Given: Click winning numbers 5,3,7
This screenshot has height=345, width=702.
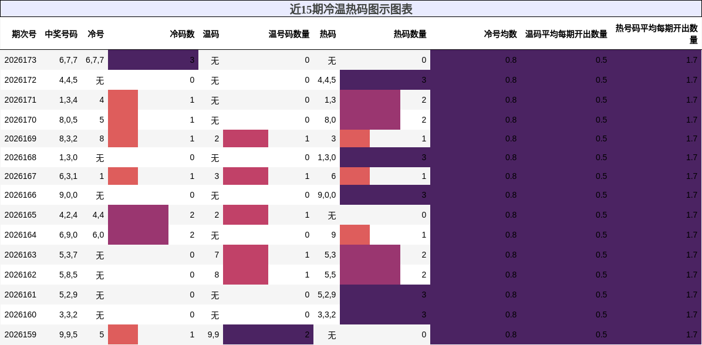Looking at the screenshot, I should tap(69, 255).
